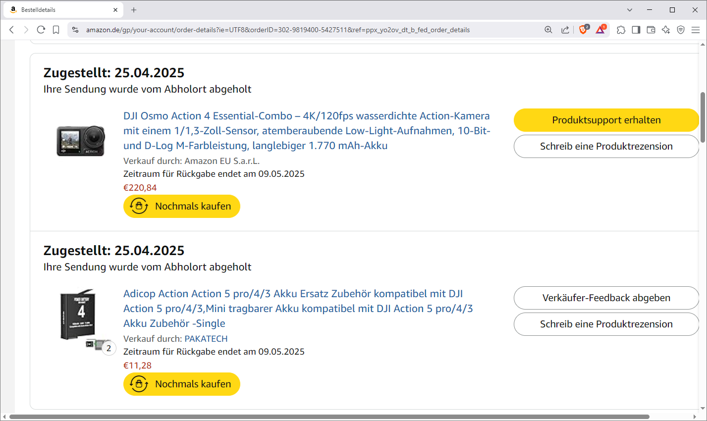Viewport: 707px width, 421px height.
Task: Open the zoom control in address bar
Action: 548,30
